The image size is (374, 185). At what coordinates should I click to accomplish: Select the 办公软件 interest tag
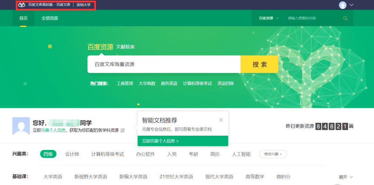point(145,154)
